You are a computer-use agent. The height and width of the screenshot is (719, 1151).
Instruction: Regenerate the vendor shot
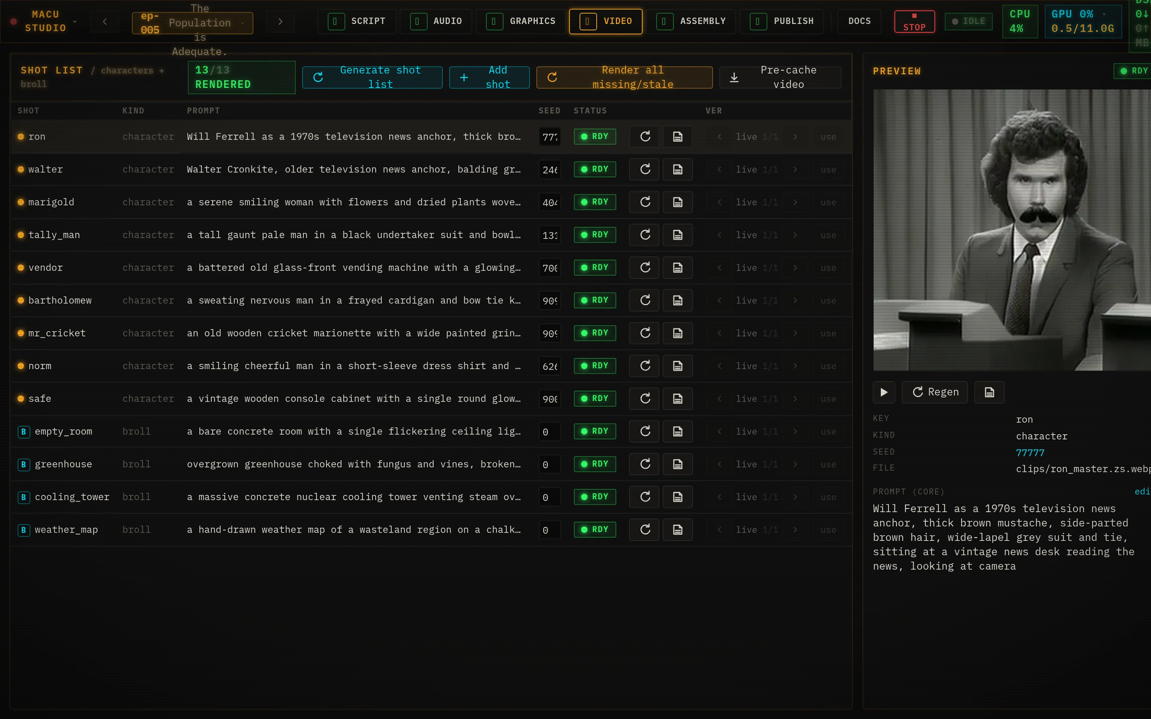(645, 268)
